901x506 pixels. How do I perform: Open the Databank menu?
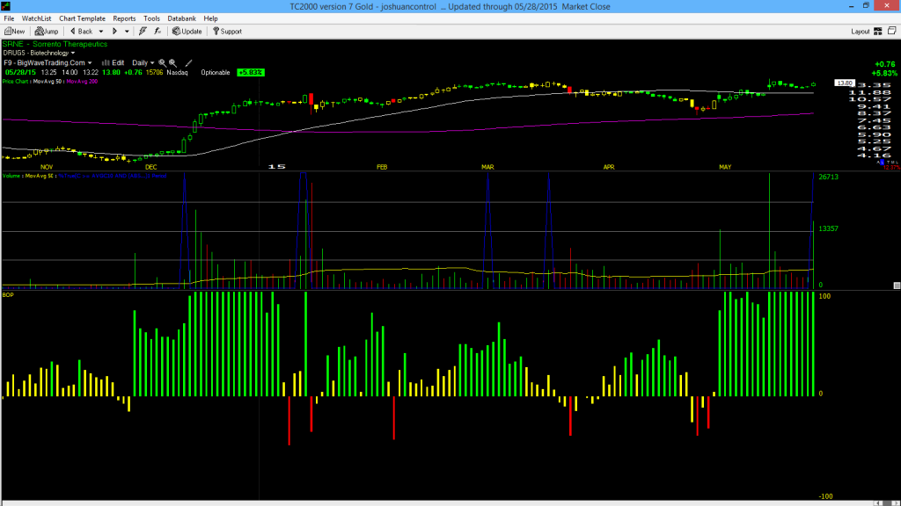(181, 18)
